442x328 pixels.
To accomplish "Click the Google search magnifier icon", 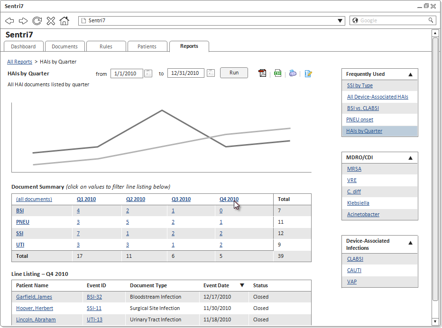I will [431, 20].
